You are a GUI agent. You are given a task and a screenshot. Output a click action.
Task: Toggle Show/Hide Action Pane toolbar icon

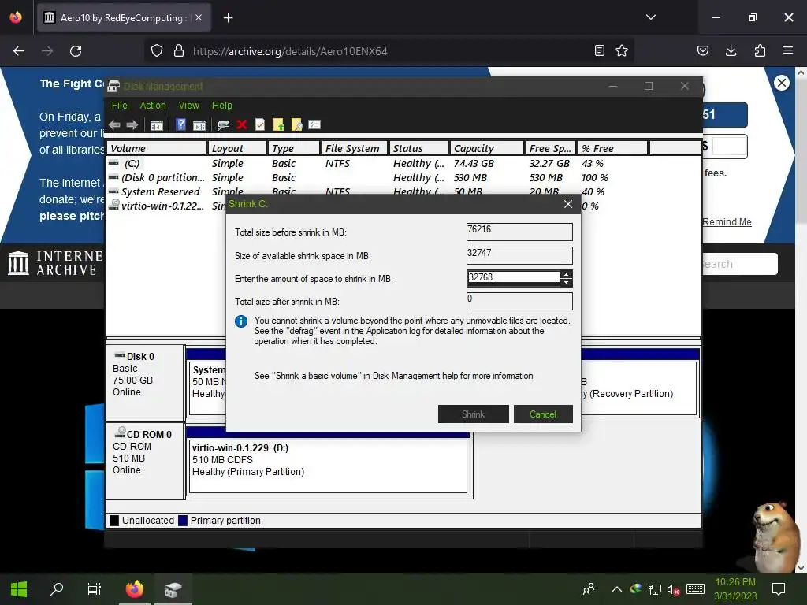199,125
